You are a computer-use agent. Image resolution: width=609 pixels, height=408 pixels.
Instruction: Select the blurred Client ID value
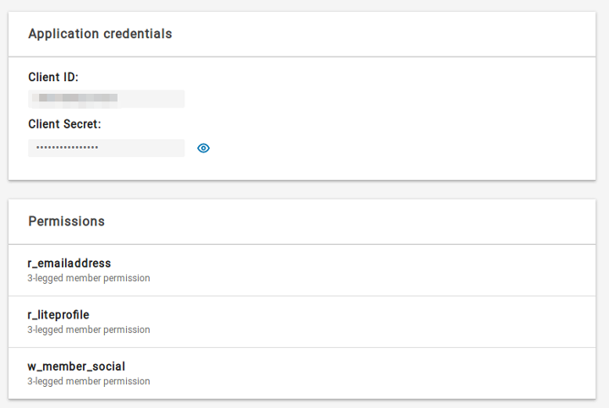(x=75, y=98)
